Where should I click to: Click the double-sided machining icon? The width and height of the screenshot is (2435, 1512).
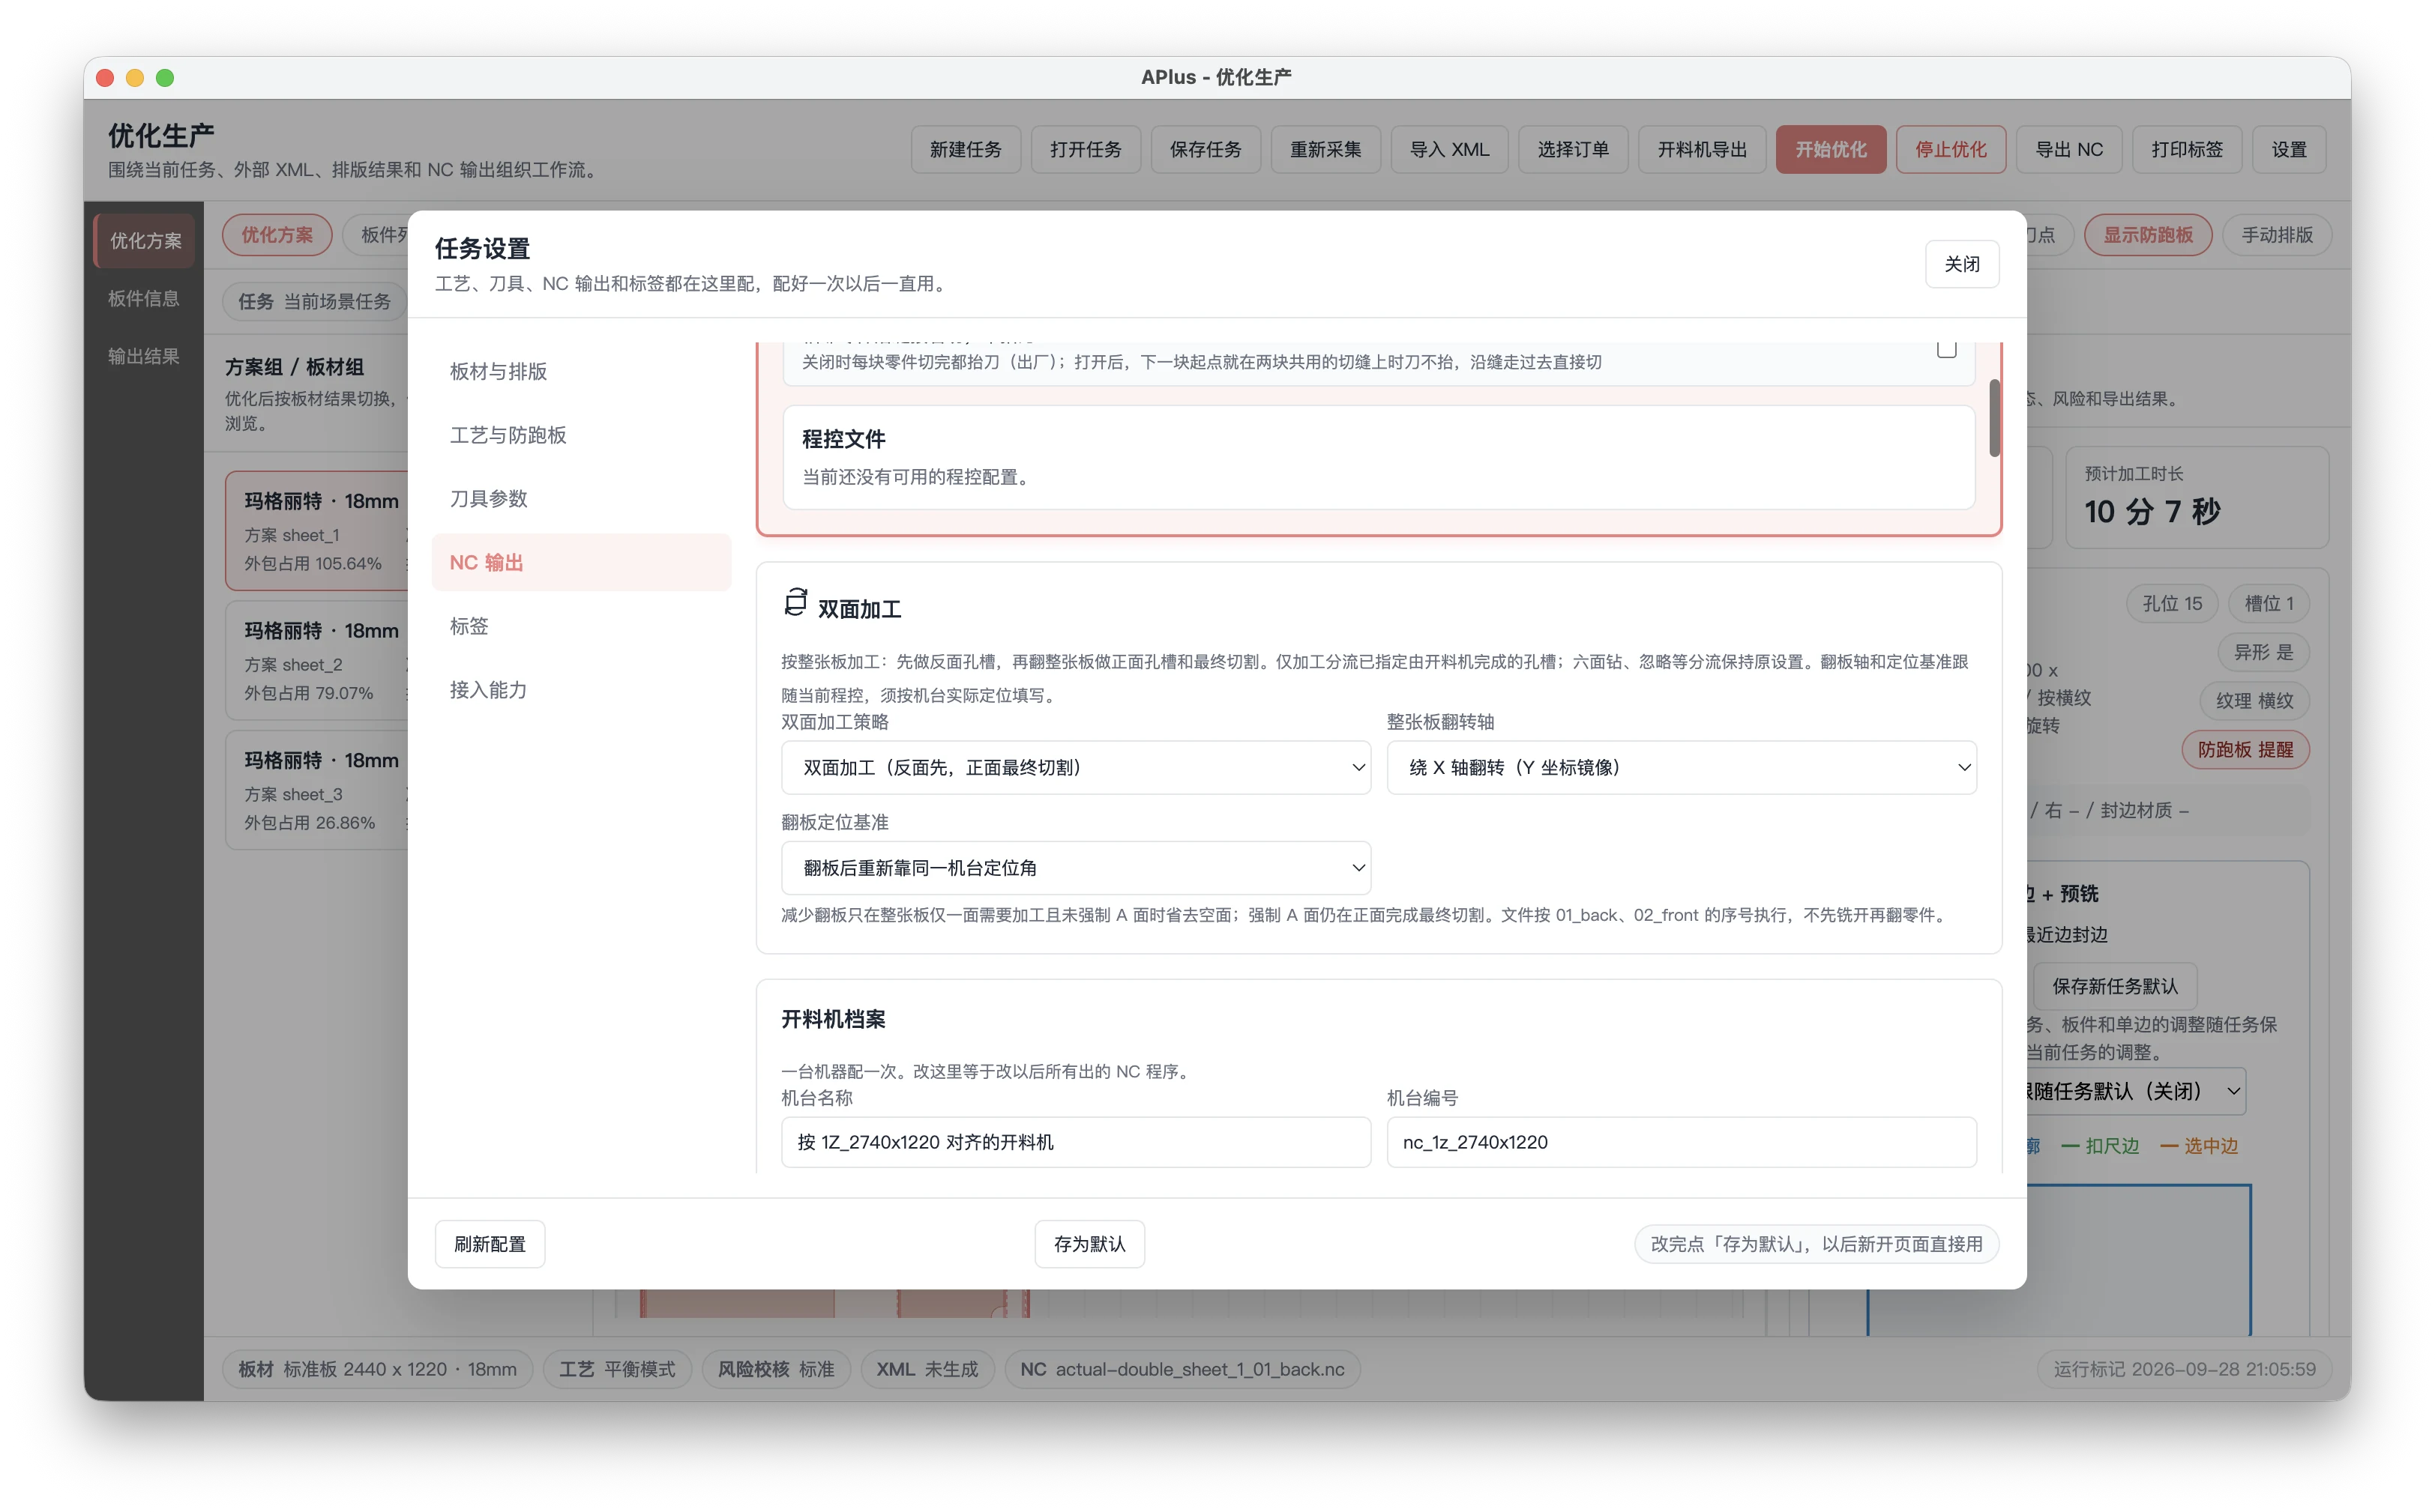(795, 602)
